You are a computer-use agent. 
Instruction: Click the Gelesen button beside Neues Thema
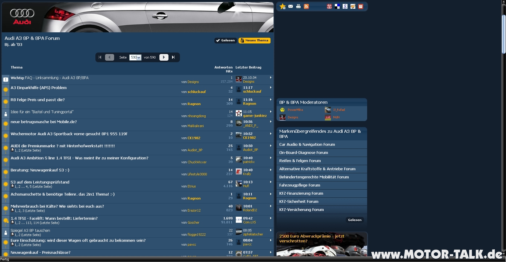coord(225,40)
